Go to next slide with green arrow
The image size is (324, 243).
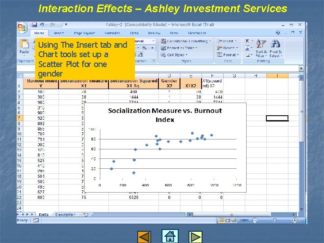click(195, 237)
